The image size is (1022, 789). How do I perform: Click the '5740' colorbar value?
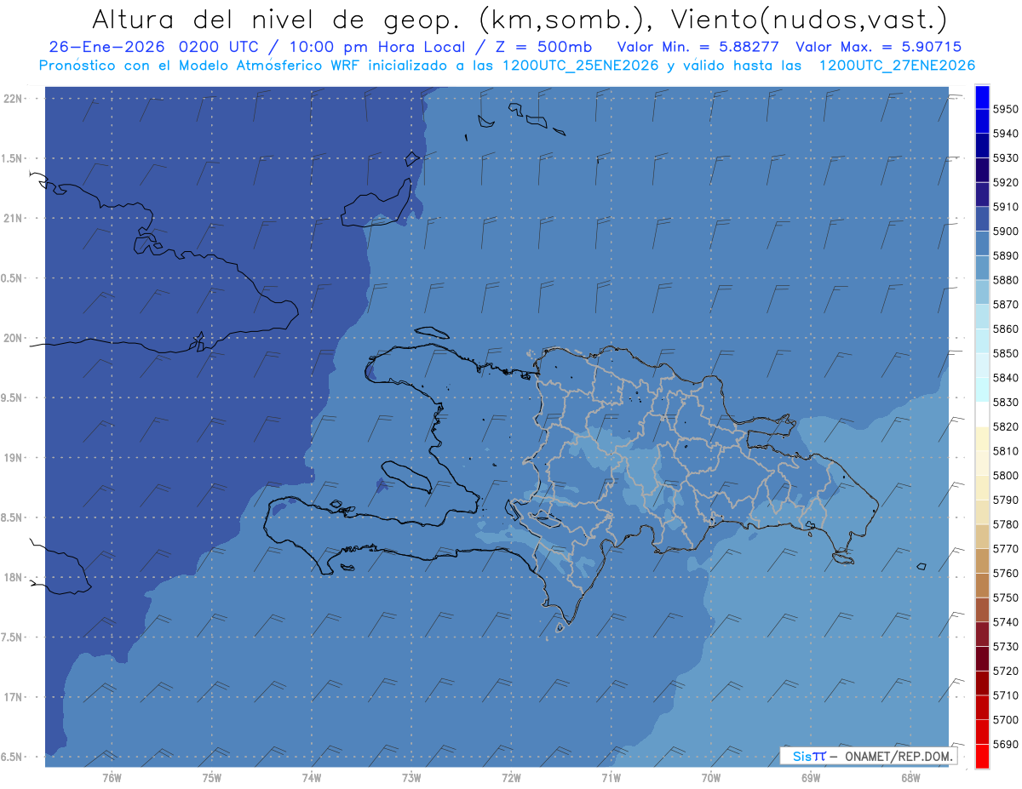pyautogui.click(x=1005, y=622)
